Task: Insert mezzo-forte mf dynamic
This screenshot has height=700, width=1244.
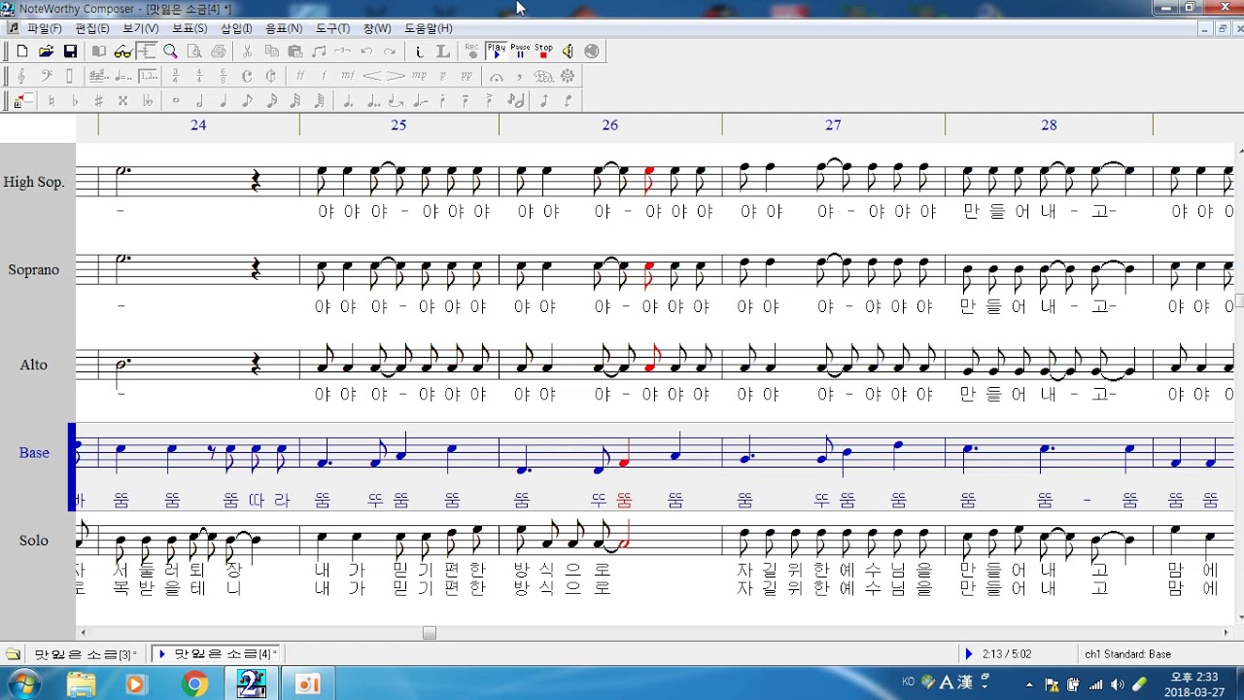Action: [x=347, y=76]
